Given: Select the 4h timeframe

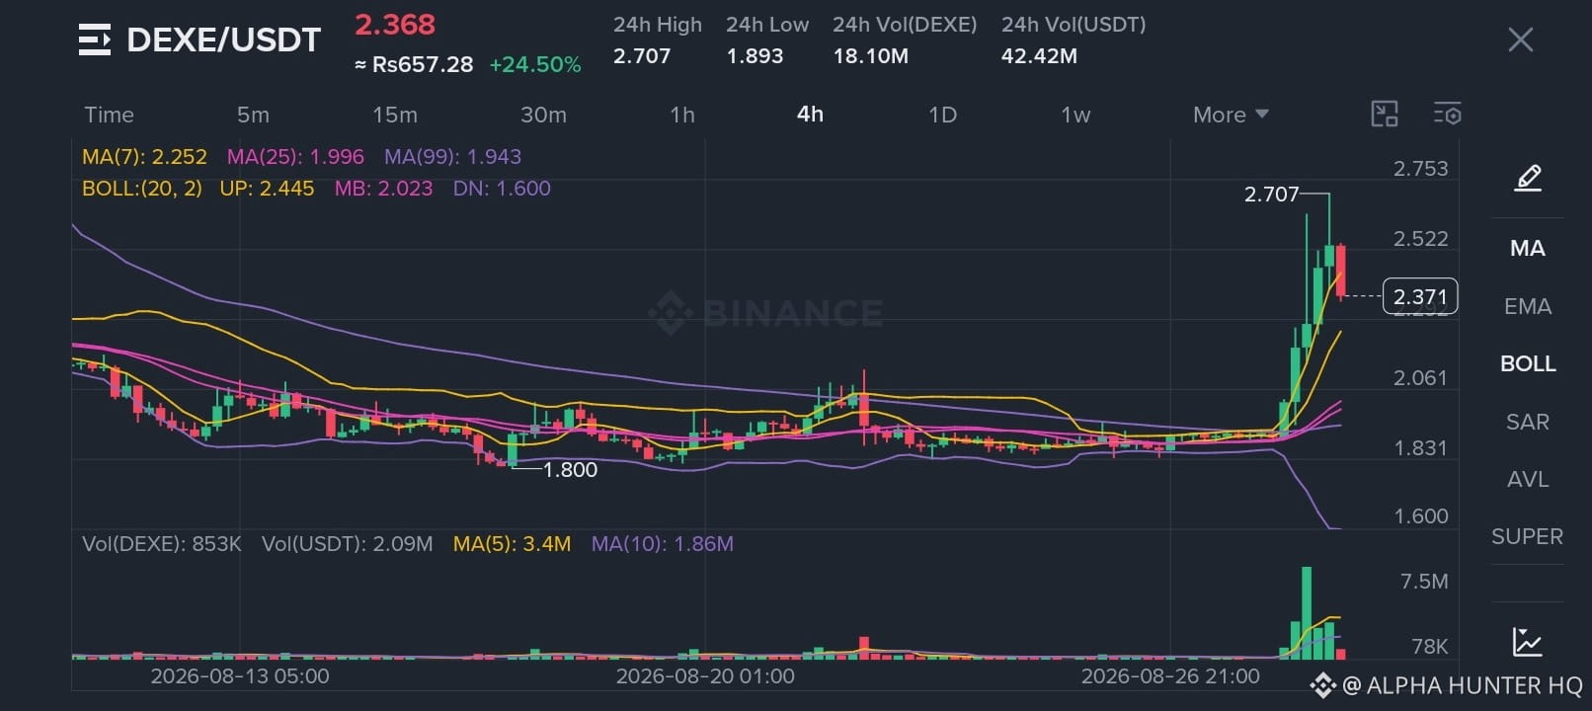Looking at the screenshot, I should (810, 115).
